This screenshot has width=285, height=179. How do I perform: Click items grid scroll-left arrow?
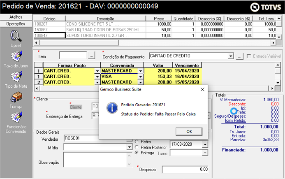(x=36, y=43)
